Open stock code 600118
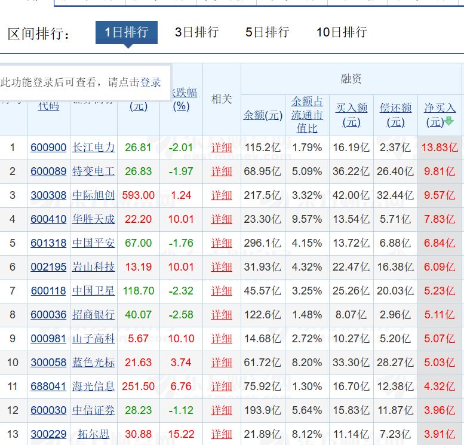464x445 pixels. pyautogui.click(x=48, y=291)
